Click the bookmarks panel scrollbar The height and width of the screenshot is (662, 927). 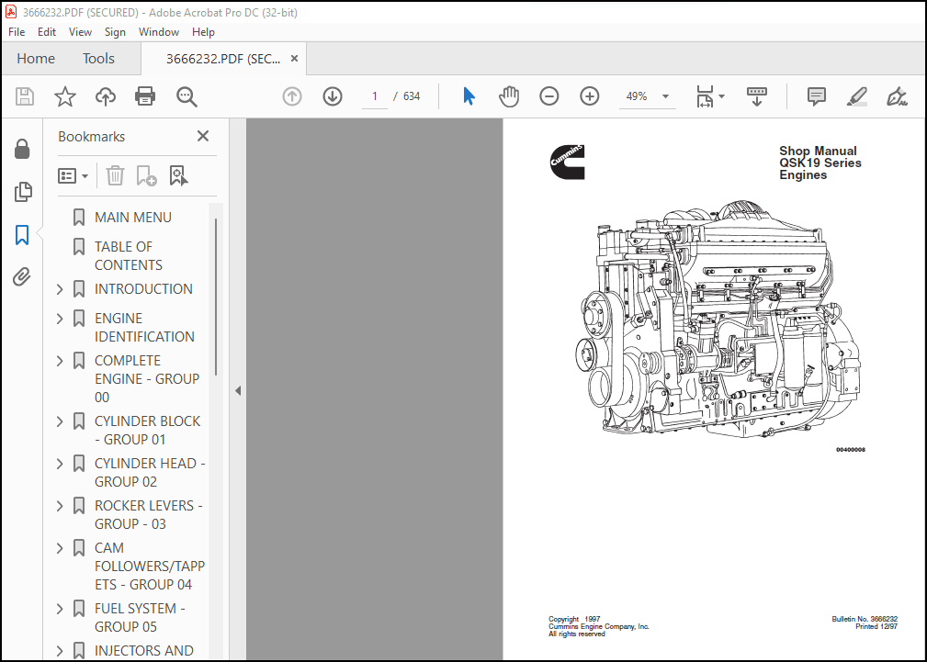[216, 297]
